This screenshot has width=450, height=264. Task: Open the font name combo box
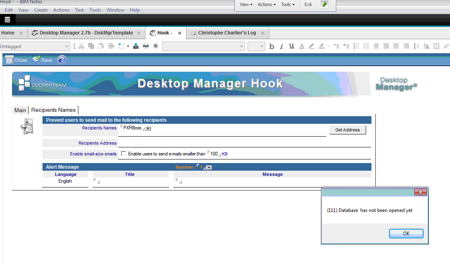(203, 46)
